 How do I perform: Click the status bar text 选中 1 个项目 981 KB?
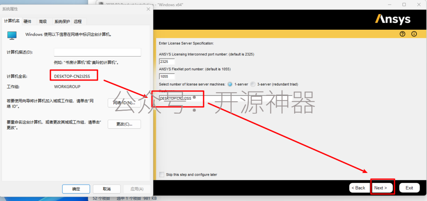[136, 198]
